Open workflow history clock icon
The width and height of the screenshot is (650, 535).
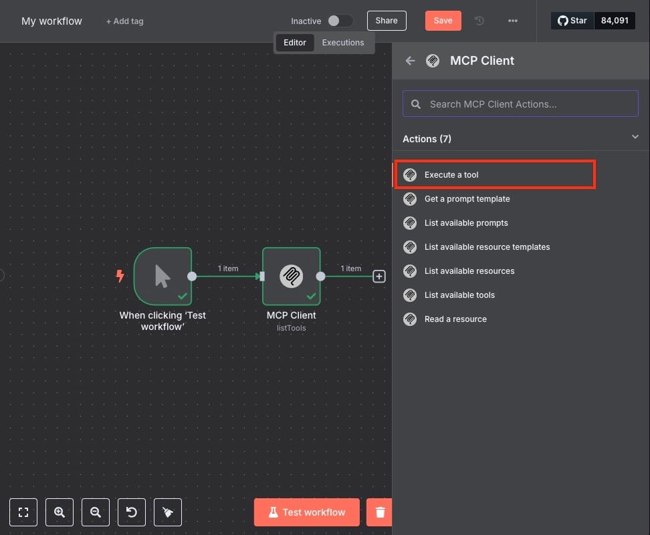click(479, 21)
